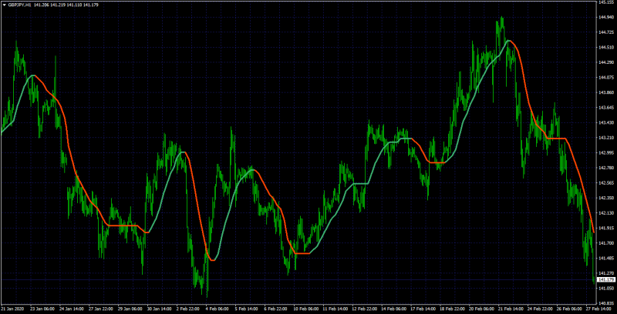Click the 141.270 price scale label
The image size is (617, 314).
(606, 273)
